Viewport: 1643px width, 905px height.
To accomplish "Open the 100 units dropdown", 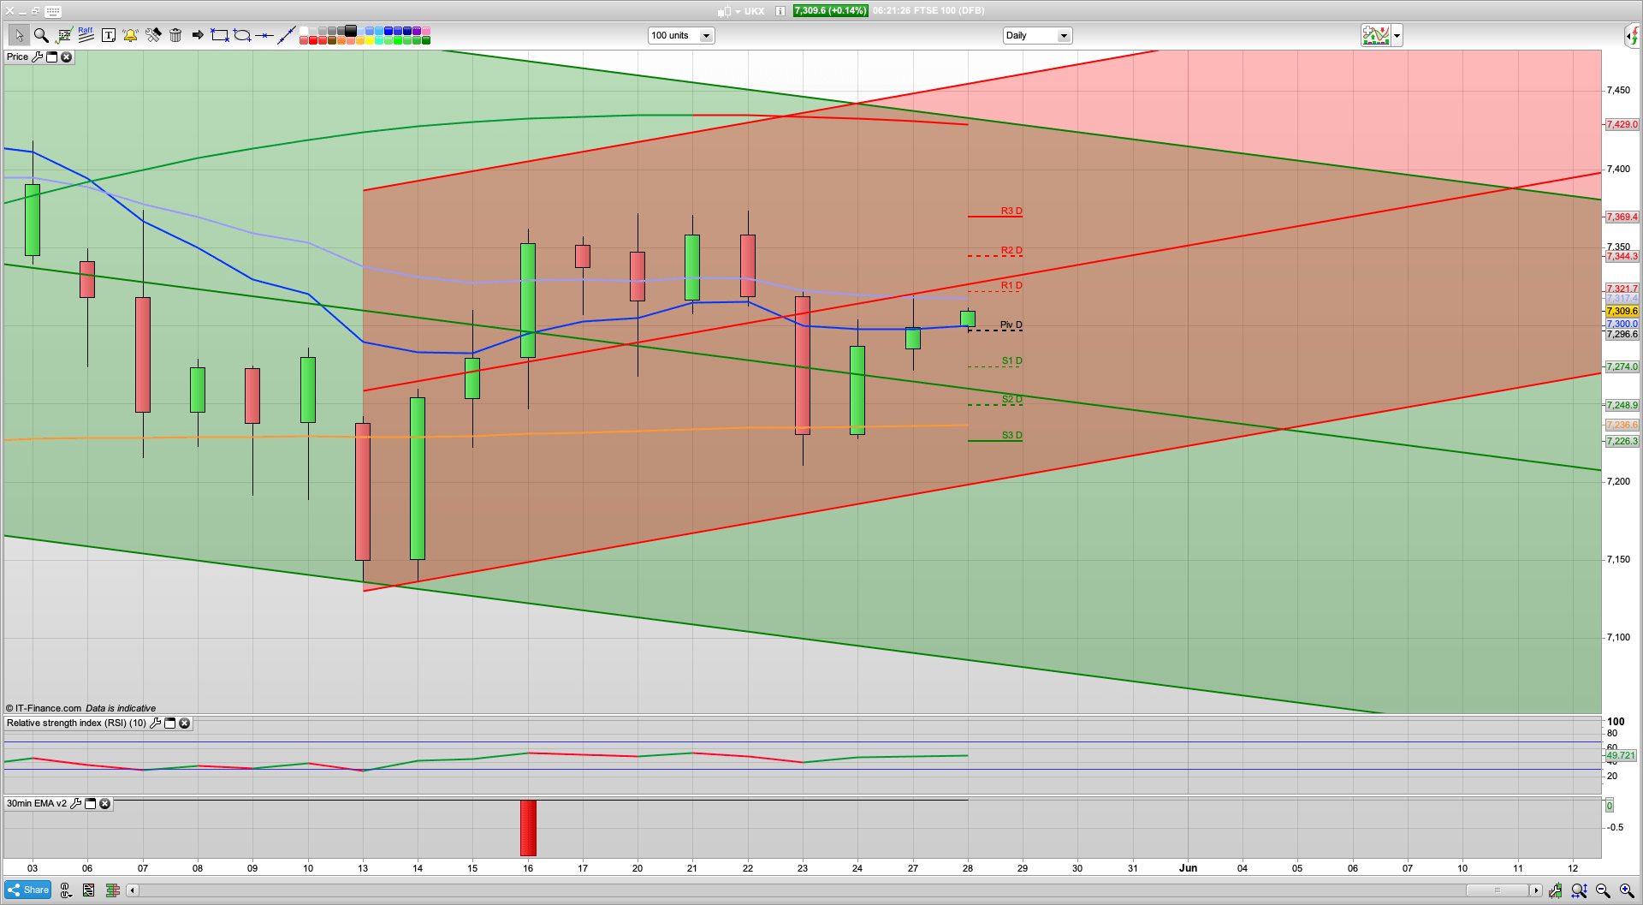I will [x=681, y=35].
